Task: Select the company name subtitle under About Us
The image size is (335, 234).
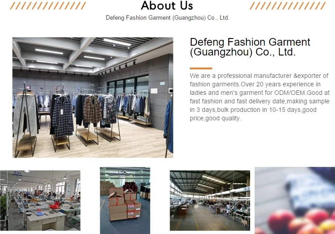Action: tap(167, 17)
